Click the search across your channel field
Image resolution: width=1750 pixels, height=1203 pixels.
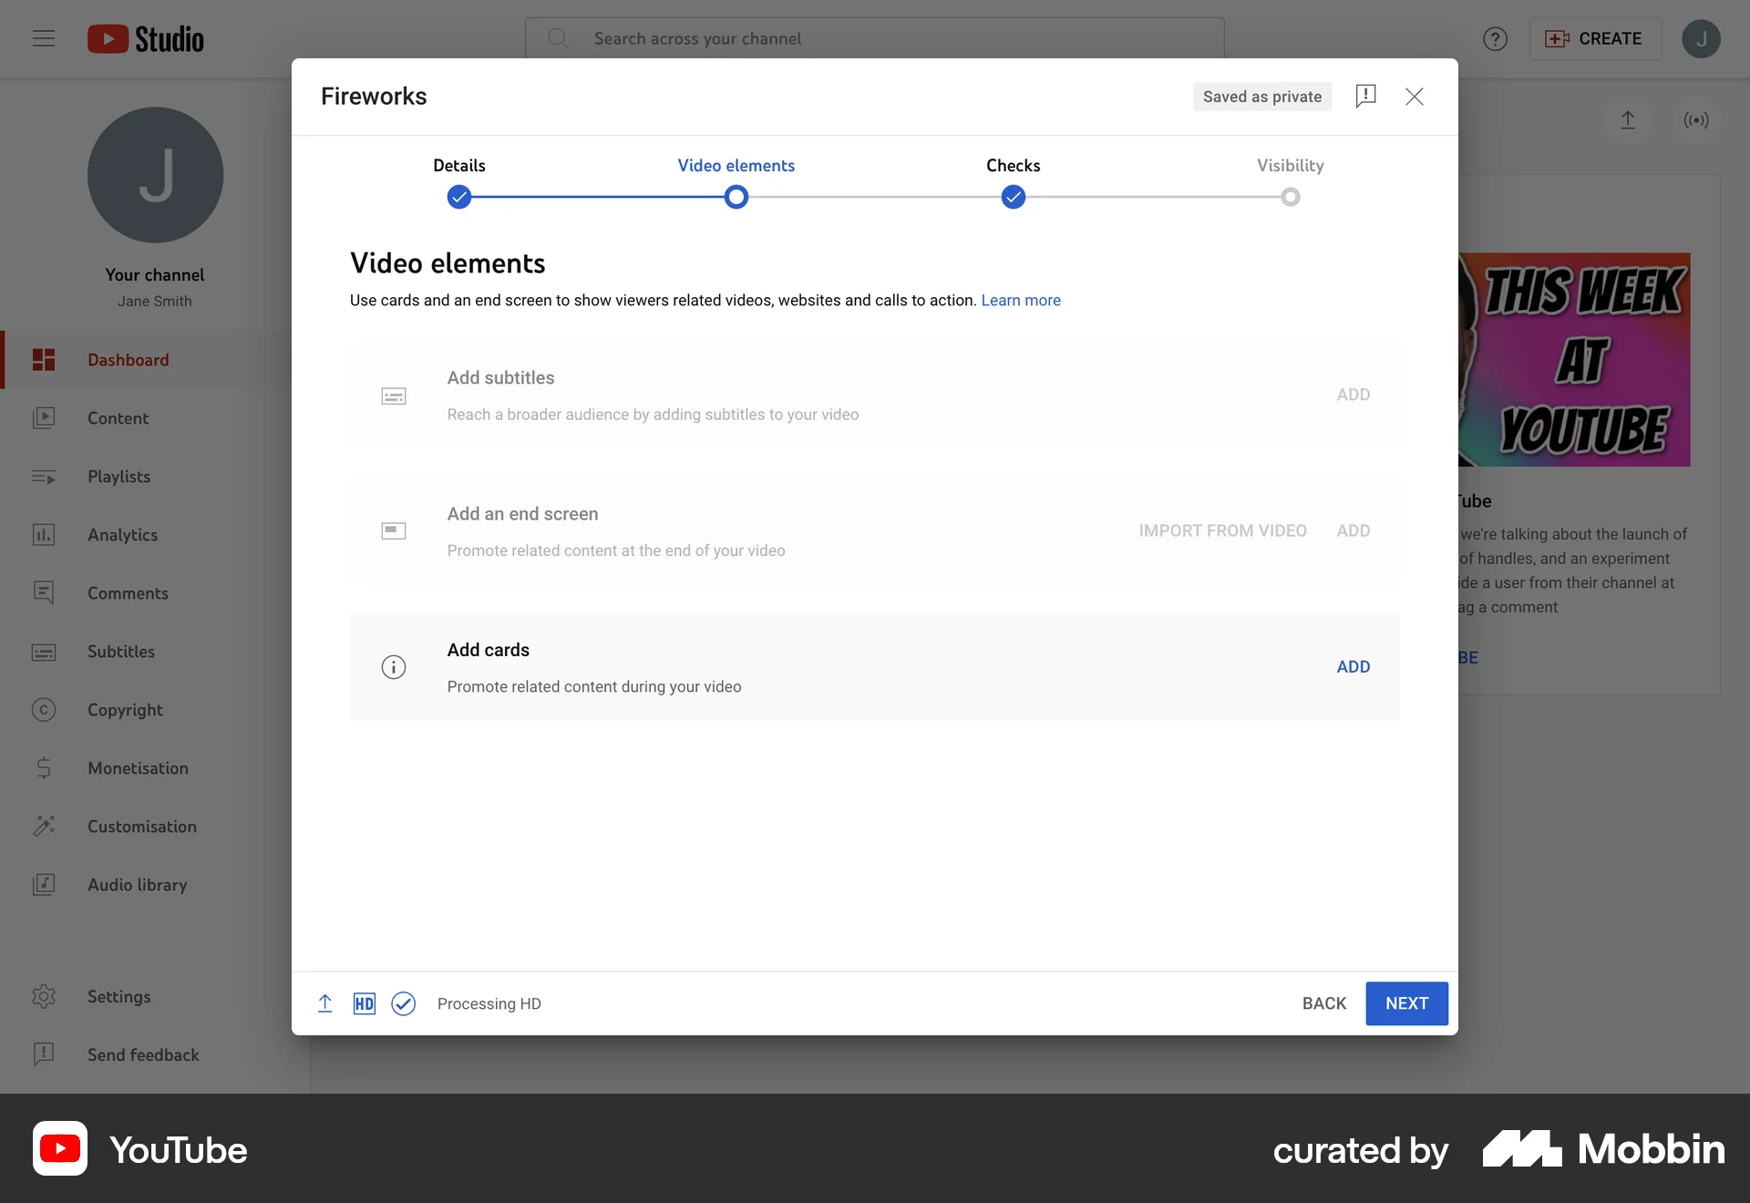875,38
